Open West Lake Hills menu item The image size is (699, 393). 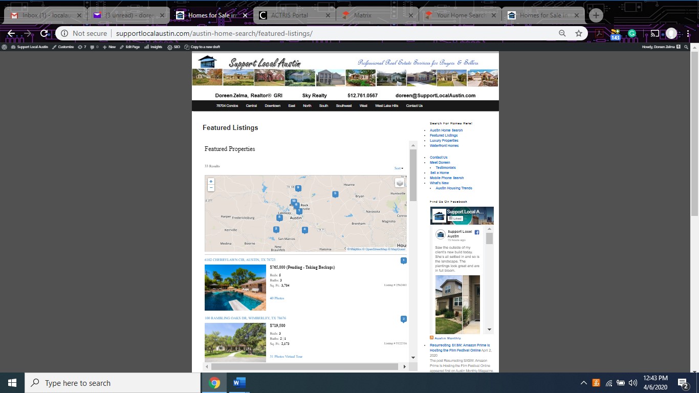(387, 106)
